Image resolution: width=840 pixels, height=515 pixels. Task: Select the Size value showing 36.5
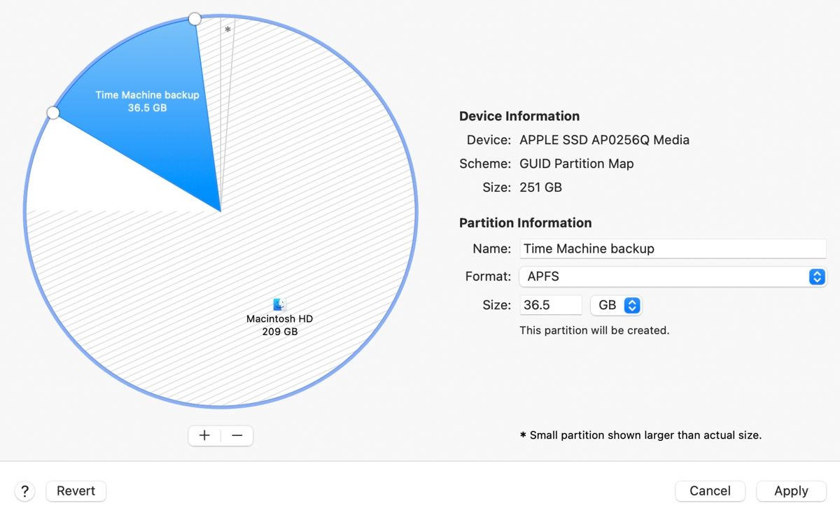(550, 305)
